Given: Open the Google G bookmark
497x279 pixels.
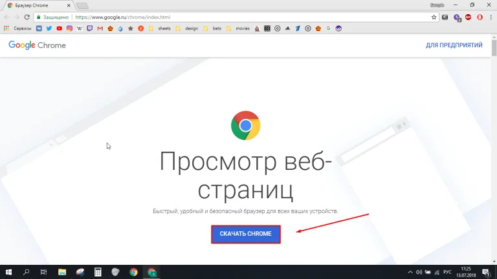Looking at the screenshot, I should tap(328, 28).
